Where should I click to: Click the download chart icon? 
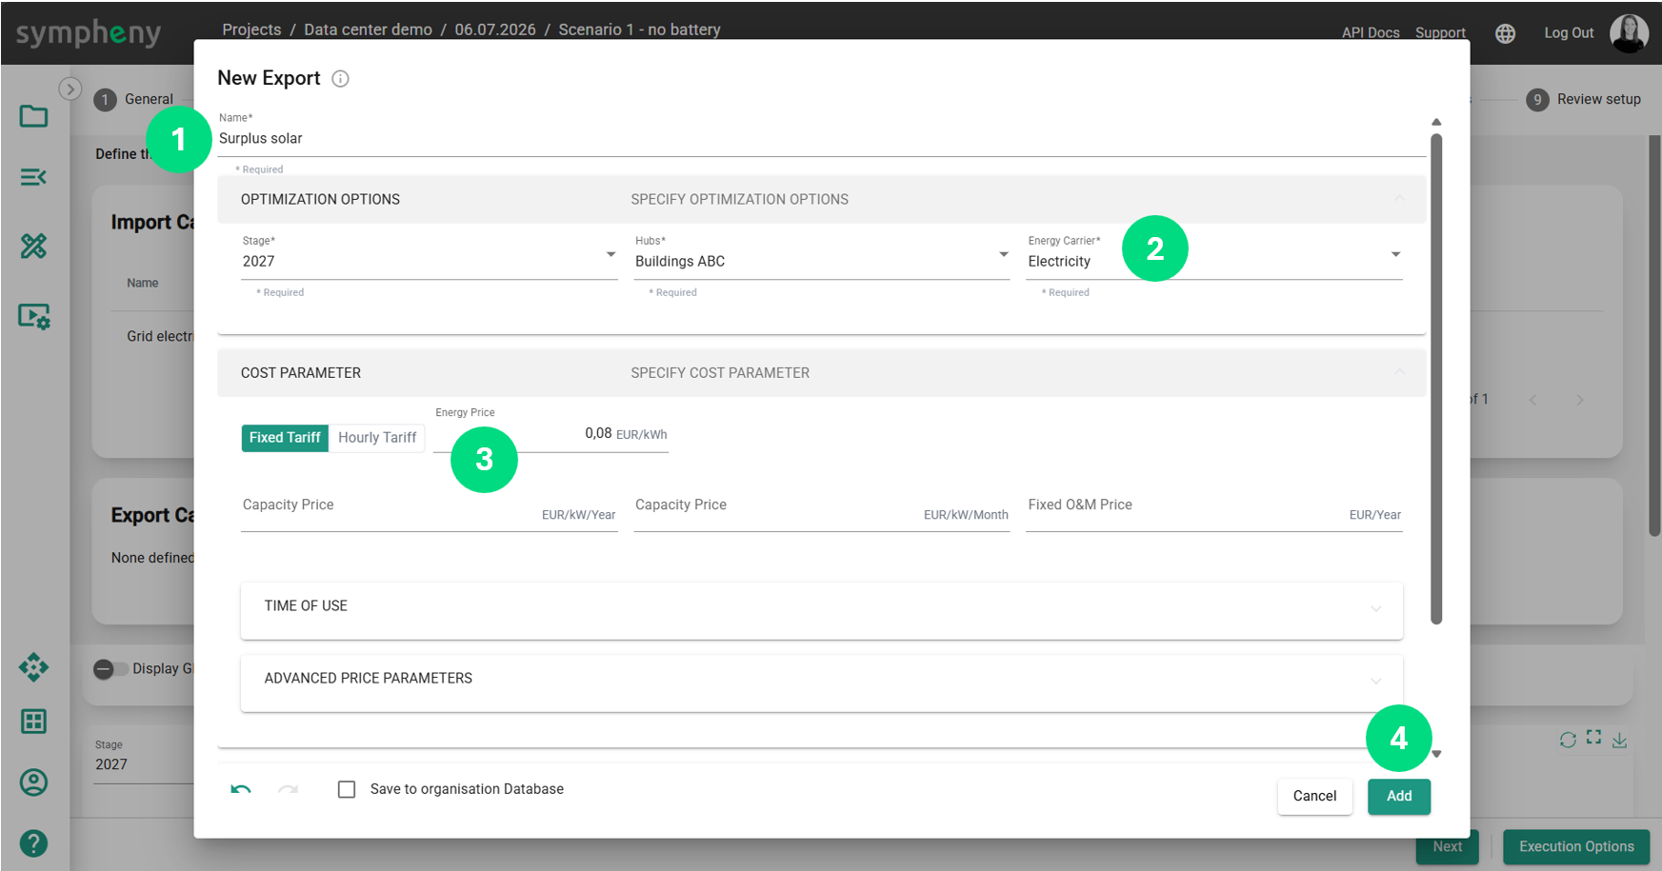tap(1619, 740)
